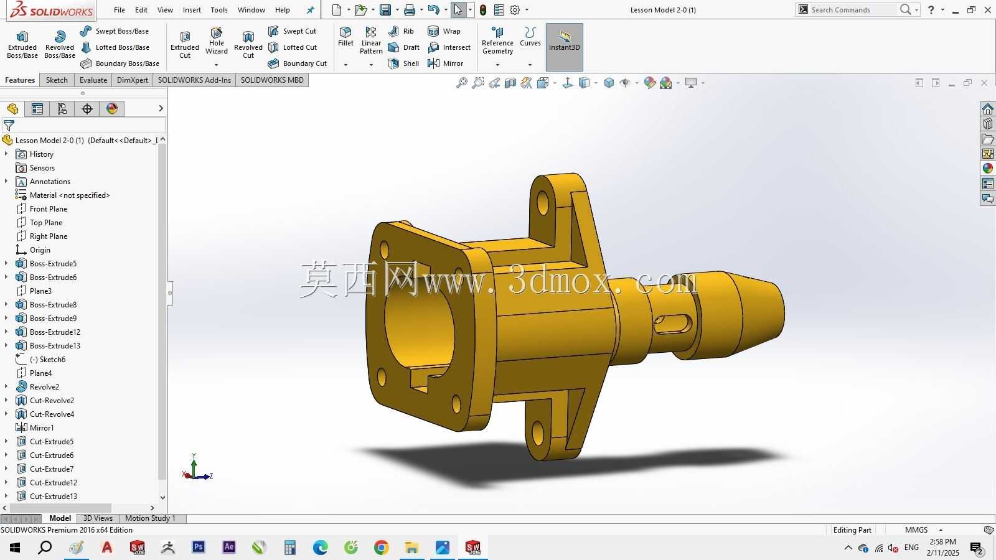
Task: Choose the Boundary Cut tool
Action: point(297,63)
